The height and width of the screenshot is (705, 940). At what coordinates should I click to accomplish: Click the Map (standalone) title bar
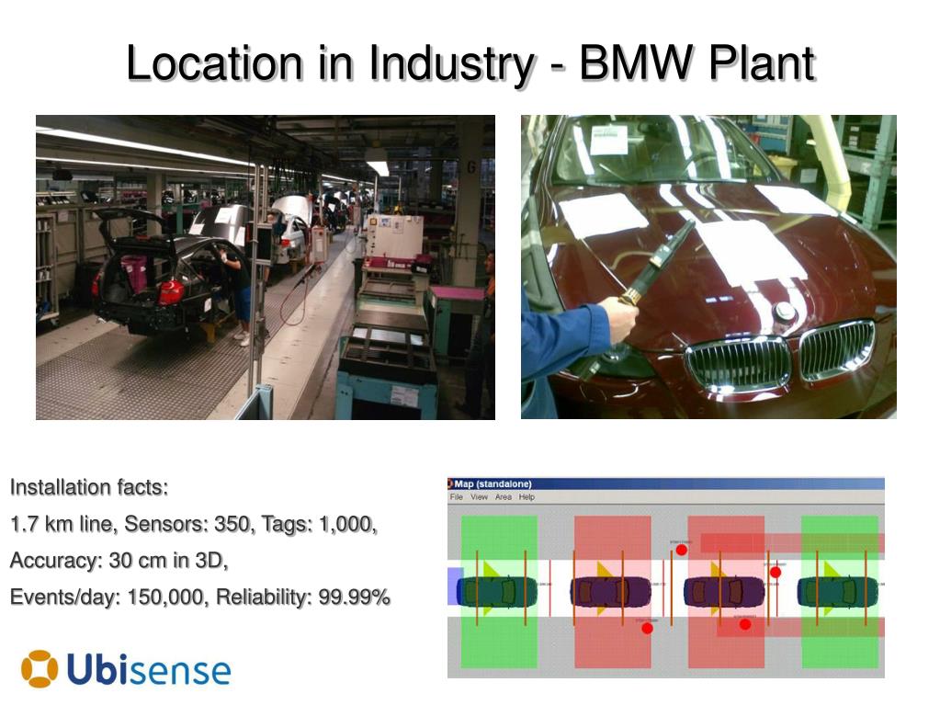pyautogui.click(x=665, y=483)
